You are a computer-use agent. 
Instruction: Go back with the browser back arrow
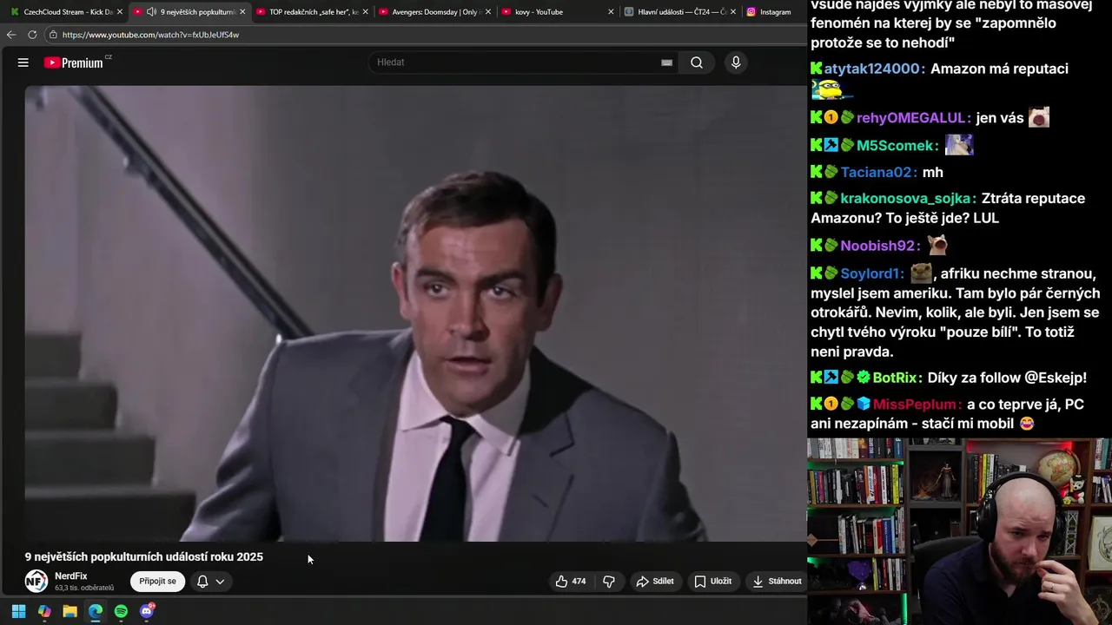(x=10, y=35)
